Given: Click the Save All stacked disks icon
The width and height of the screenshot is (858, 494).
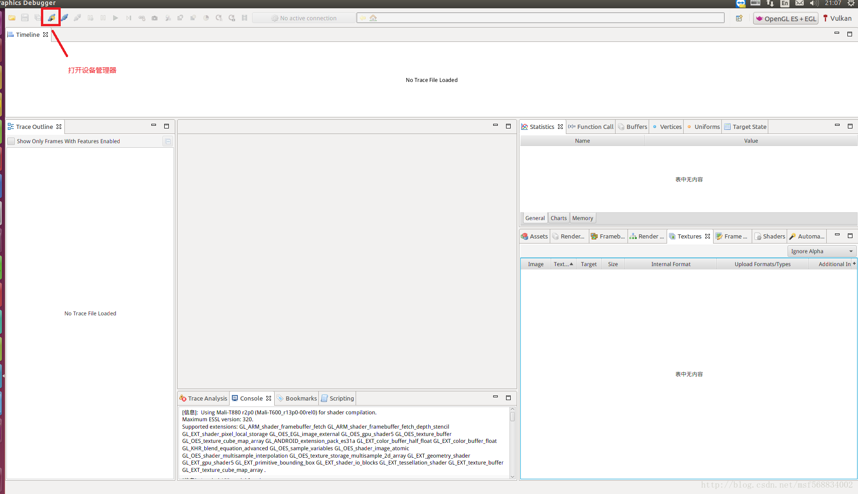Looking at the screenshot, I should tap(38, 18).
